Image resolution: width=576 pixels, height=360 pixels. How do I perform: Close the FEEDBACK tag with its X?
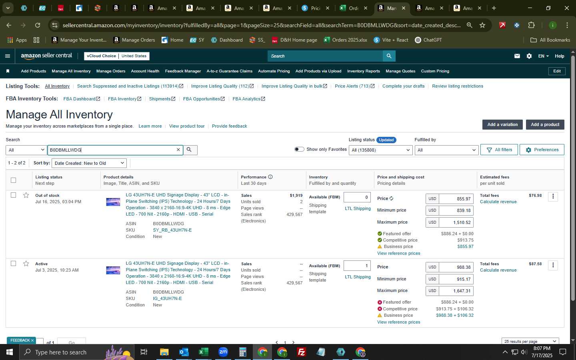pos(32,340)
